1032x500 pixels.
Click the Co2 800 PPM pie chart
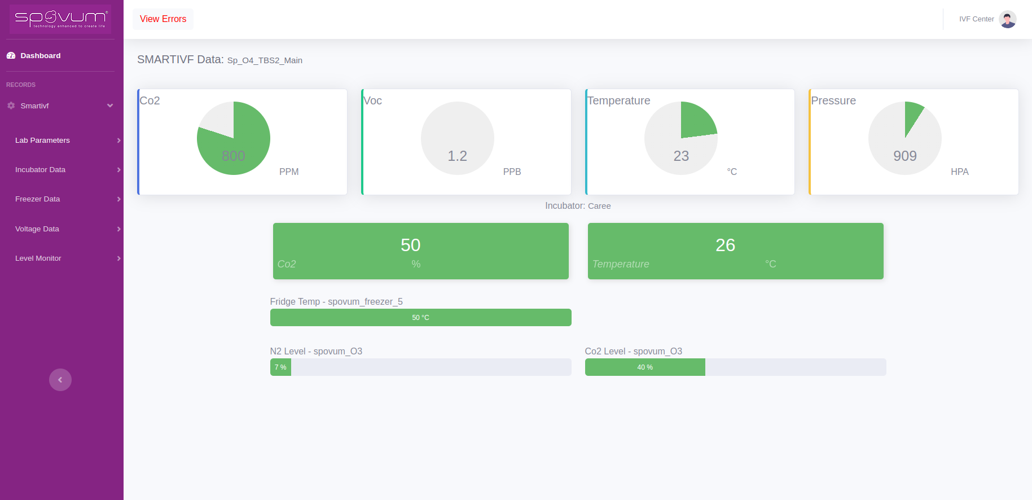[234, 138]
